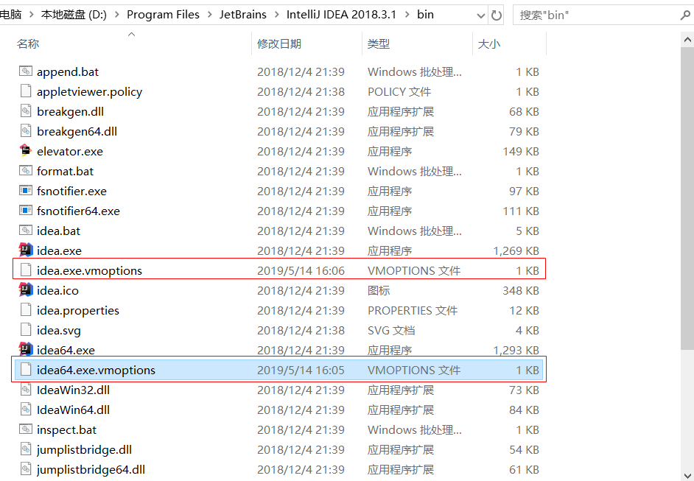Click the idea64.exe.vmoptions file icon

click(x=26, y=370)
